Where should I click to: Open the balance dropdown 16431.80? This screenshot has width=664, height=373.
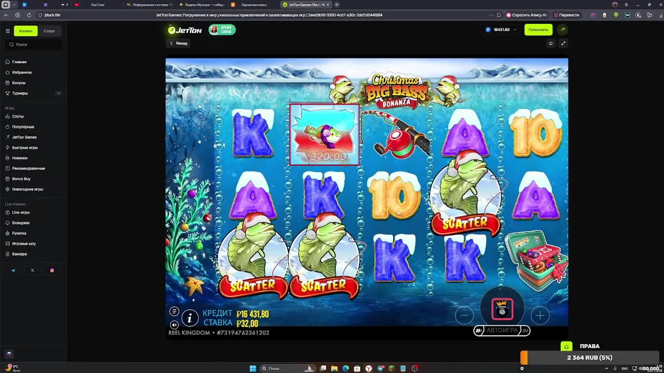pos(501,30)
